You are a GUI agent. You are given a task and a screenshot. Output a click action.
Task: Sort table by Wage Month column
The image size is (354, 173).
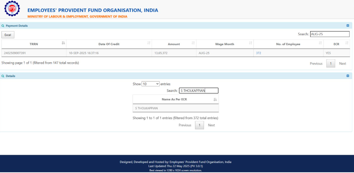click(x=224, y=44)
